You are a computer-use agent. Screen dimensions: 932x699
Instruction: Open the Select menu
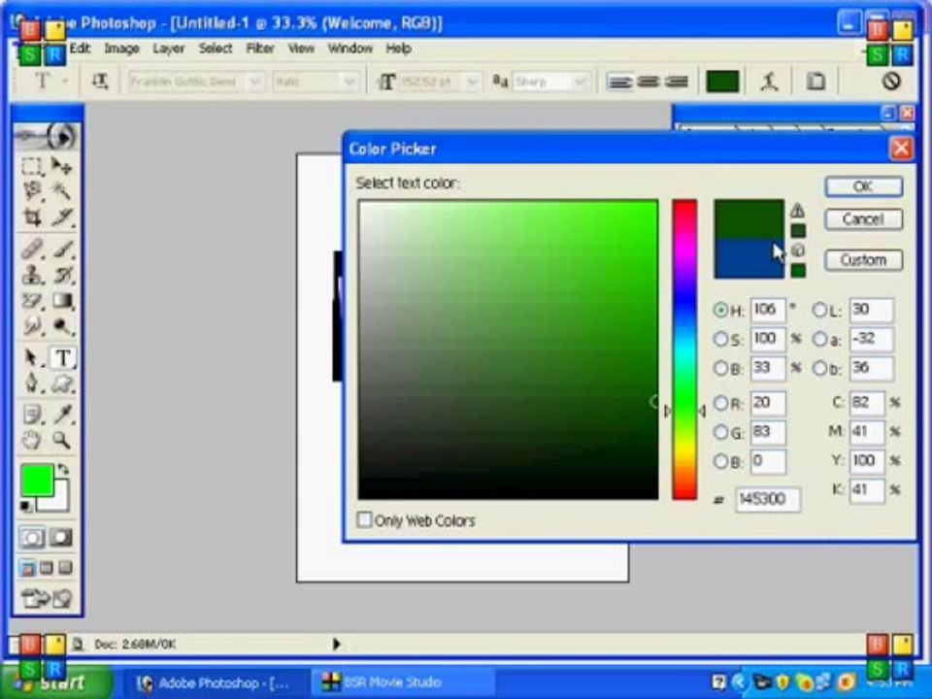(x=216, y=49)
